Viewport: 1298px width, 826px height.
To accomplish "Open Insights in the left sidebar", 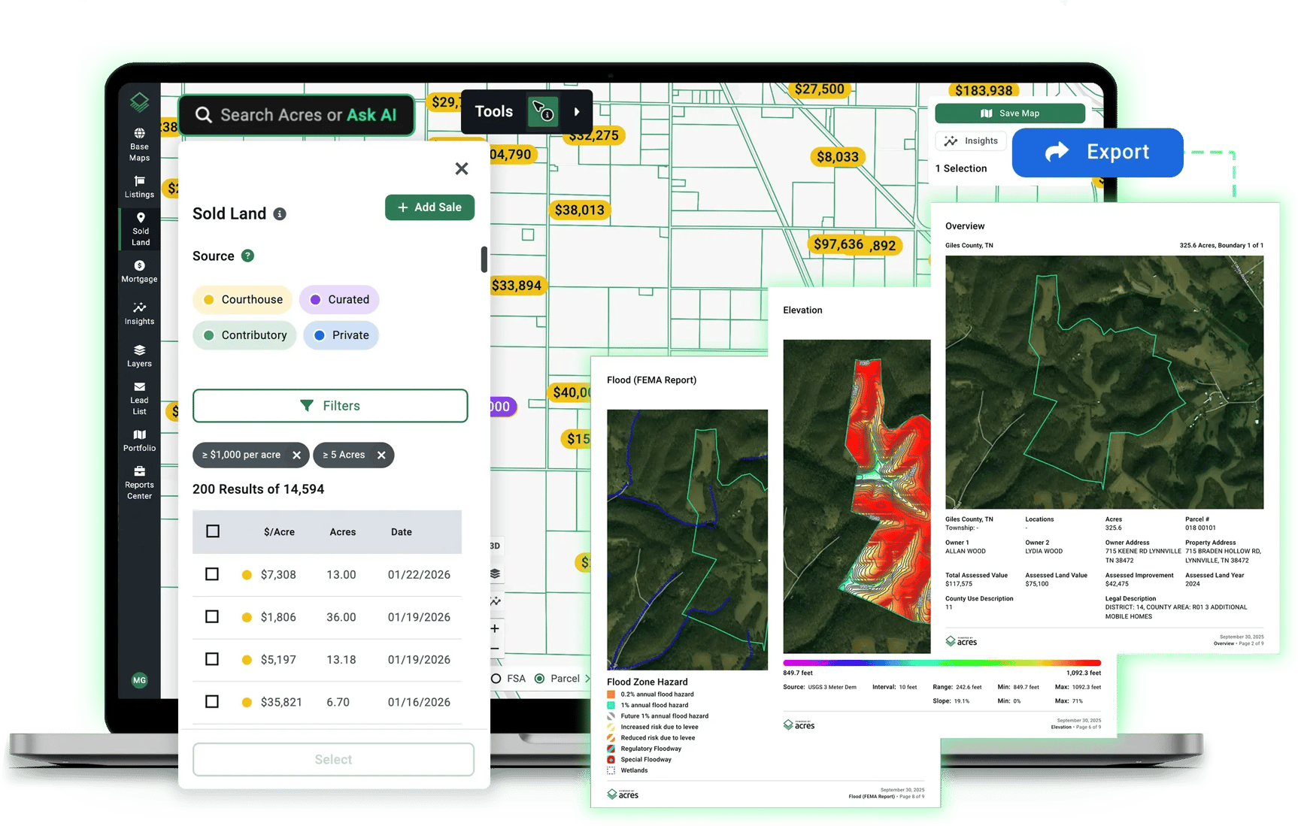I will click(139, 313).
